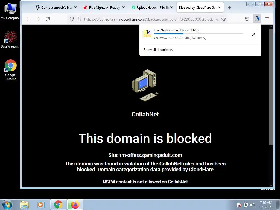Image resolution: width=280 pixels, height=210 pixels.
Task: Close the UploadHaven tab
Action: tap(171, 7)
